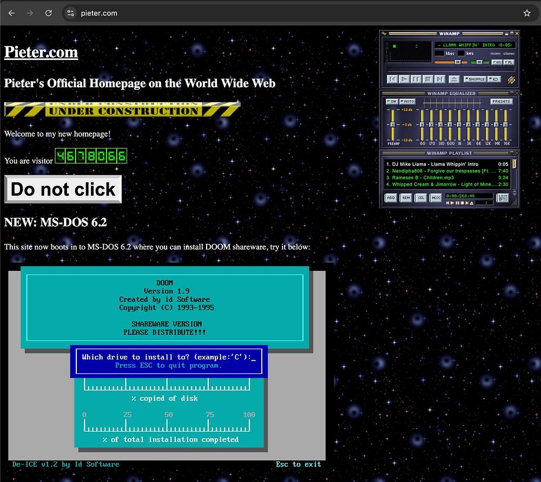The width and height of the screenshot is (541, 482).
Task: Open equalizer PRESETS menu
Action: (x=502, y=102)
